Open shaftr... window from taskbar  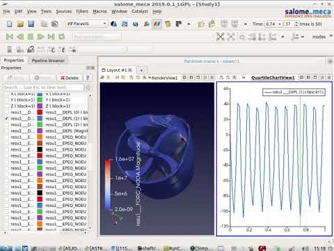click(149, 248)
